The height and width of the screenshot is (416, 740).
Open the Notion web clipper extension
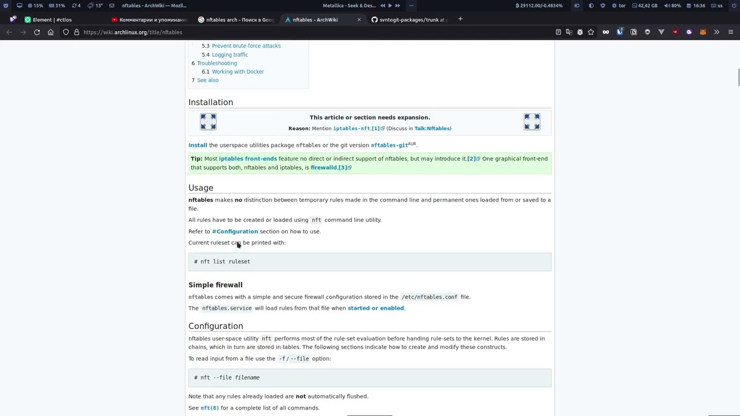(634, 32)
